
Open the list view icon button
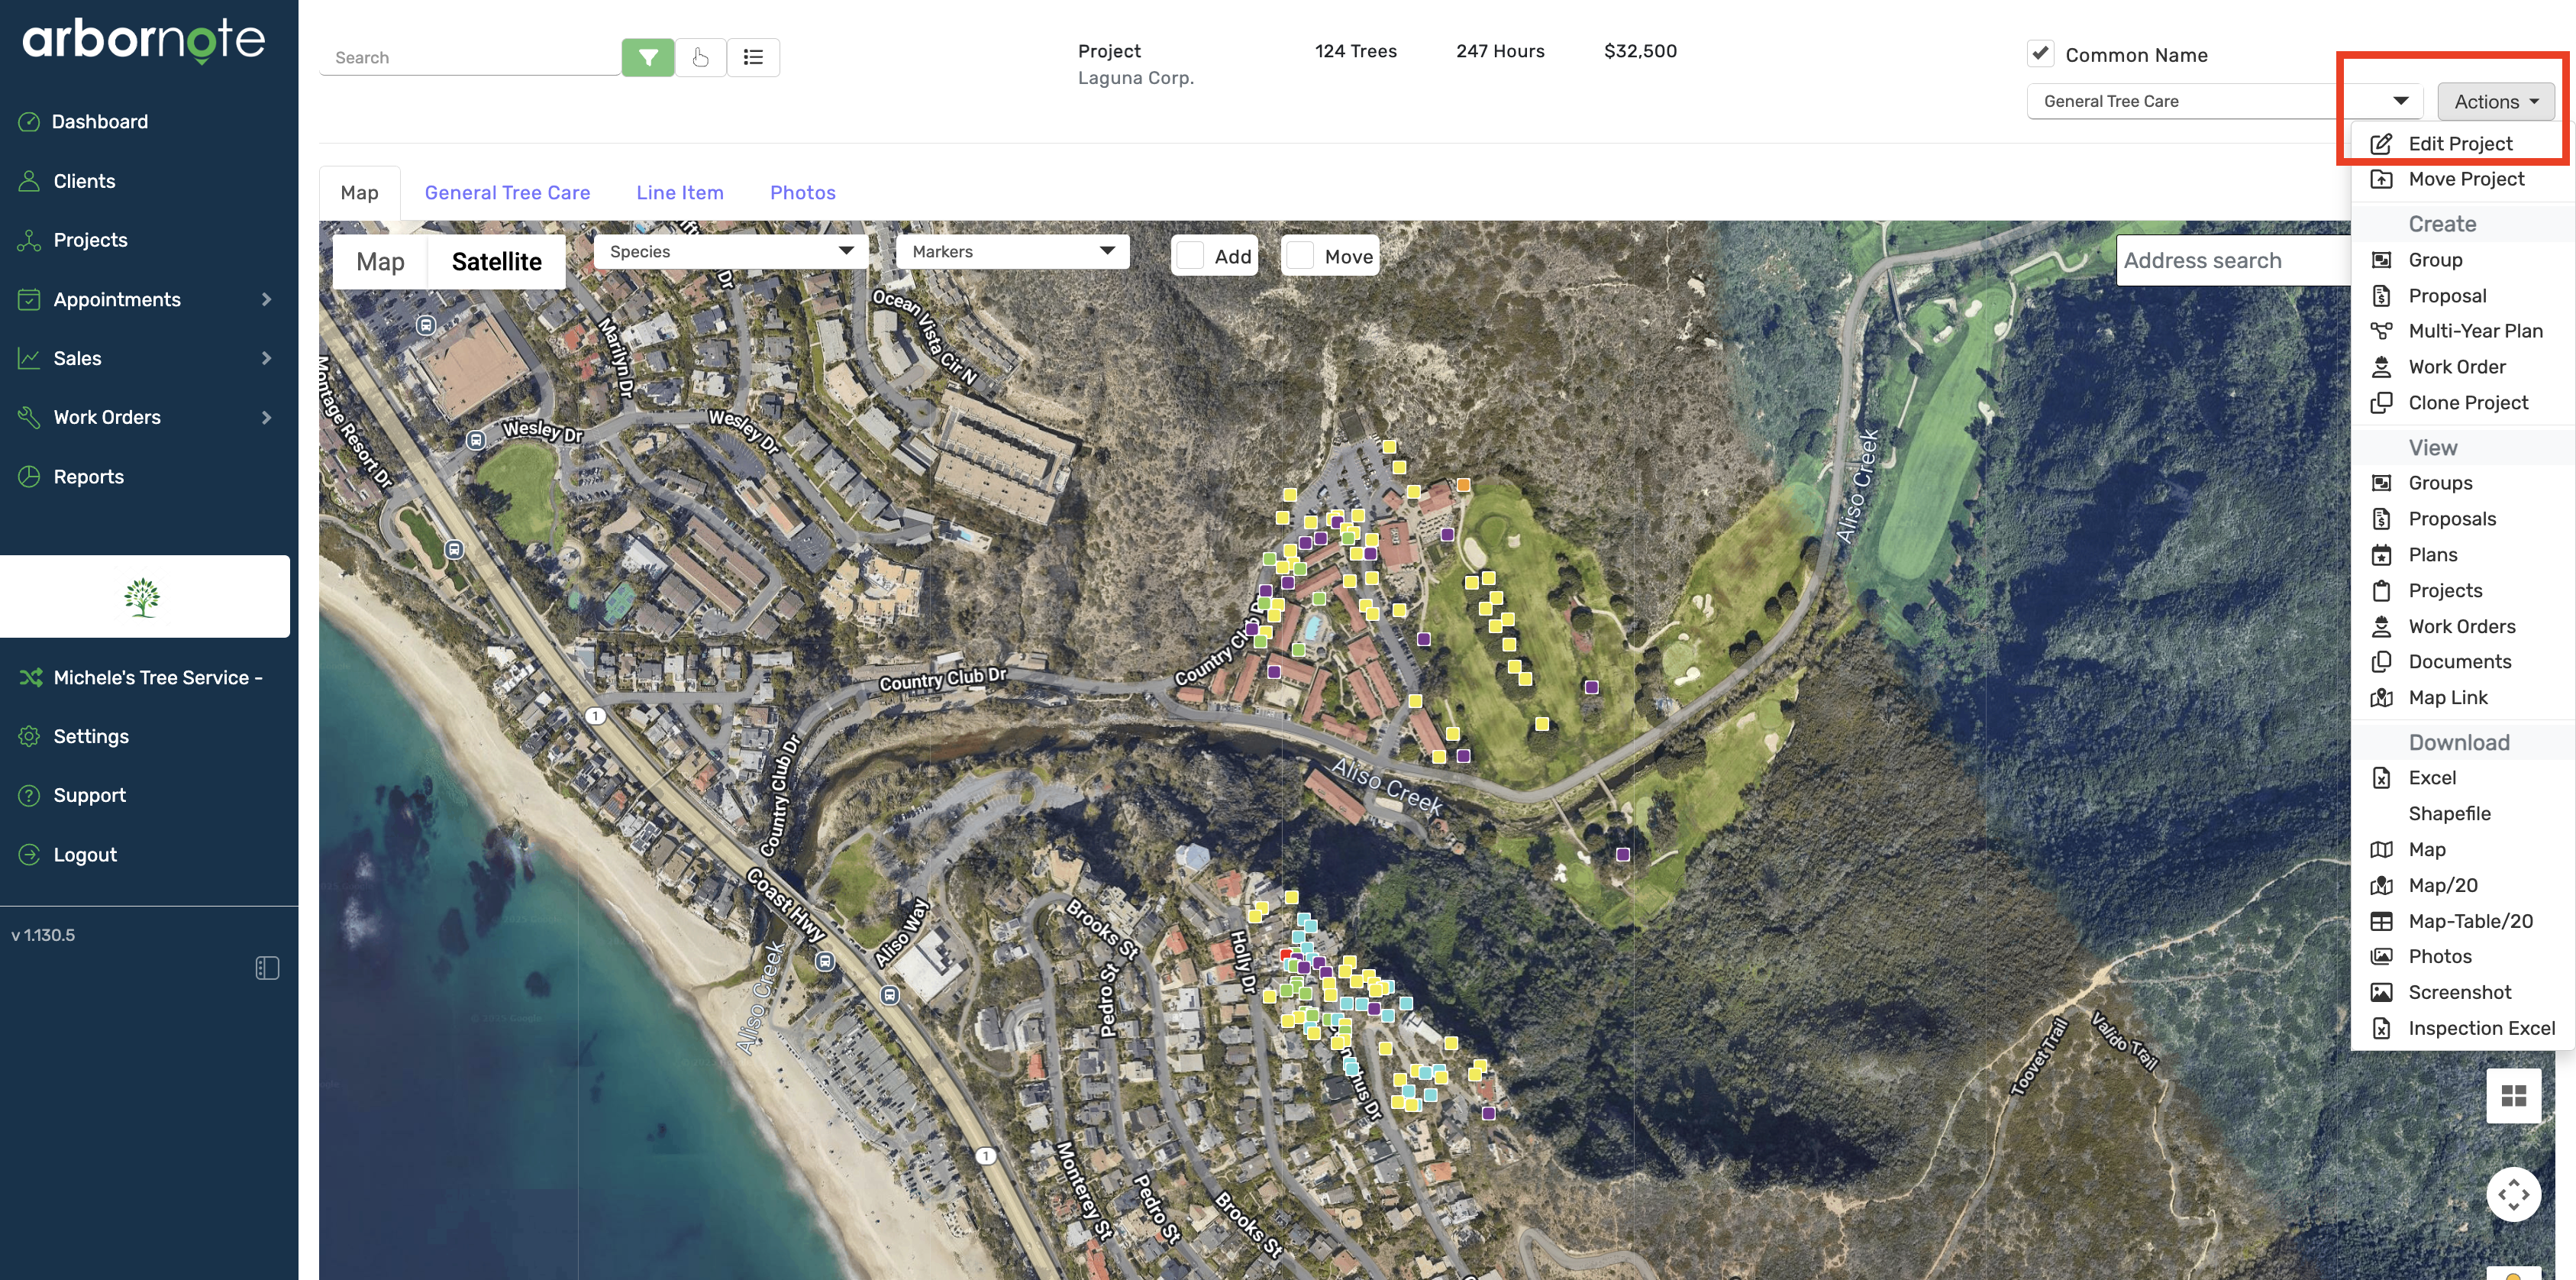[753, 57]
